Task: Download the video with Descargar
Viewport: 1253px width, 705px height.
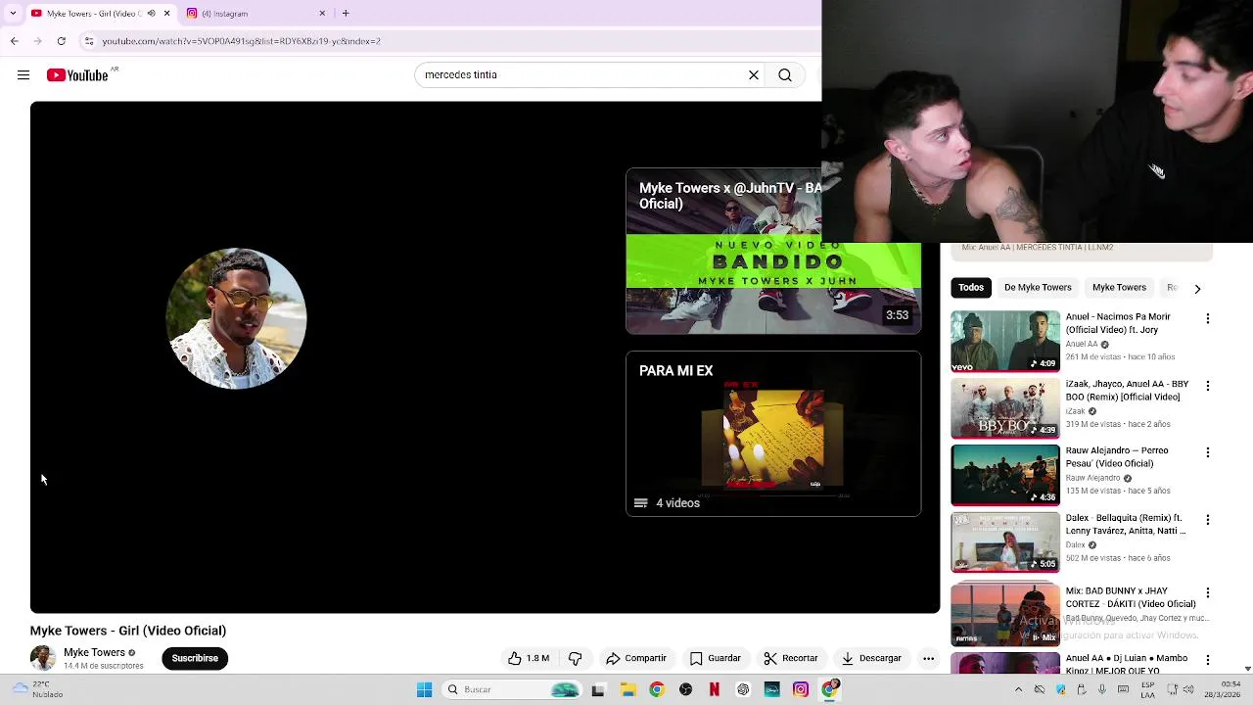Action: [871, 658]
